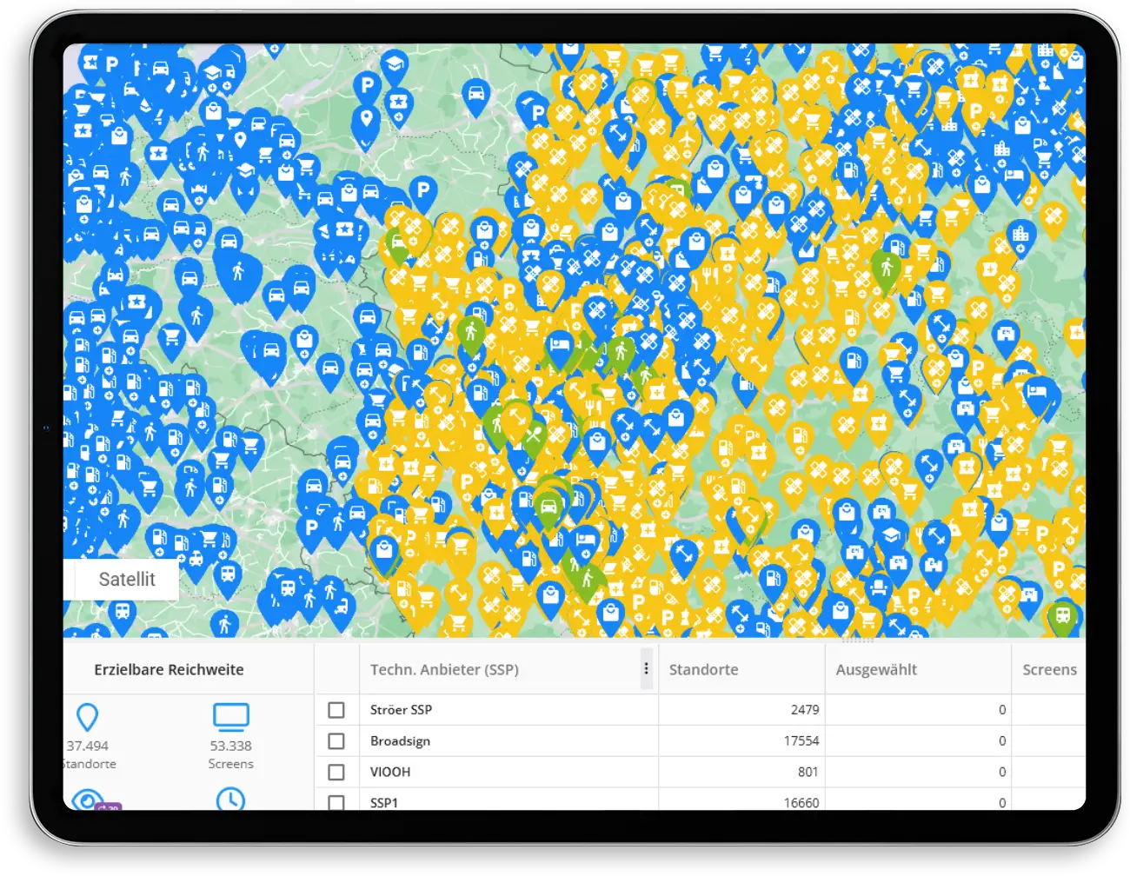Click the location pin icon above Standorte count
The width and height of the screenshot is (1130, 876).
pos(87,718)
